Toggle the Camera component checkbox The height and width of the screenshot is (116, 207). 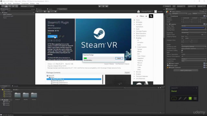pos(169,24)
